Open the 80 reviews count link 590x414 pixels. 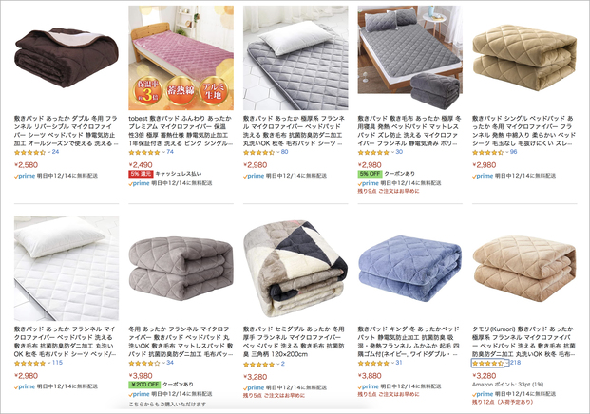coord(284,152)
